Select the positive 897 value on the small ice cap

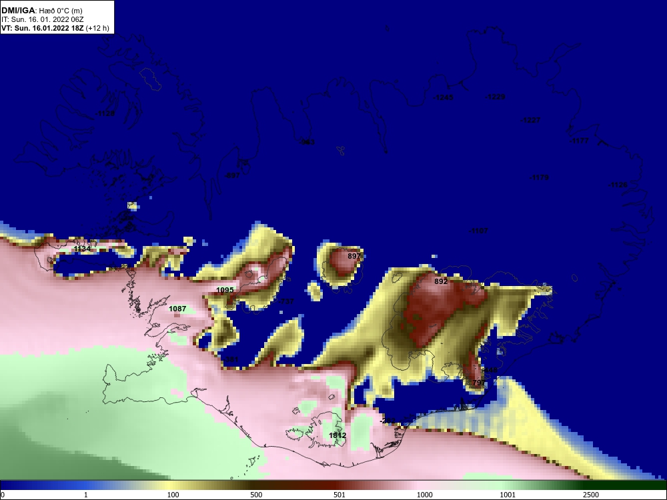[354, 256]
